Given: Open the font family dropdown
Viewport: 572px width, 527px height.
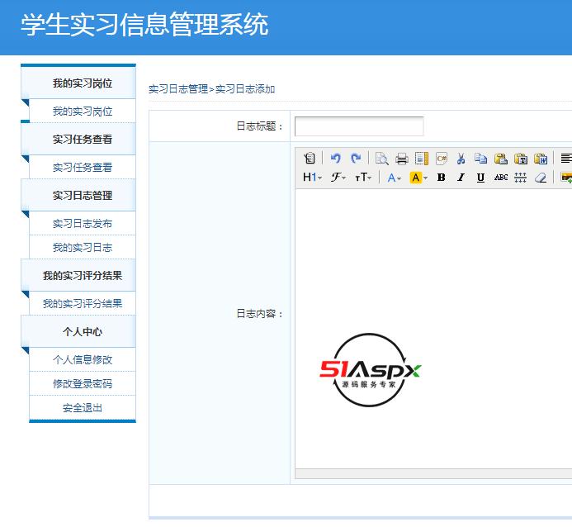Looking at the screenshot, I should pos(338,178).
